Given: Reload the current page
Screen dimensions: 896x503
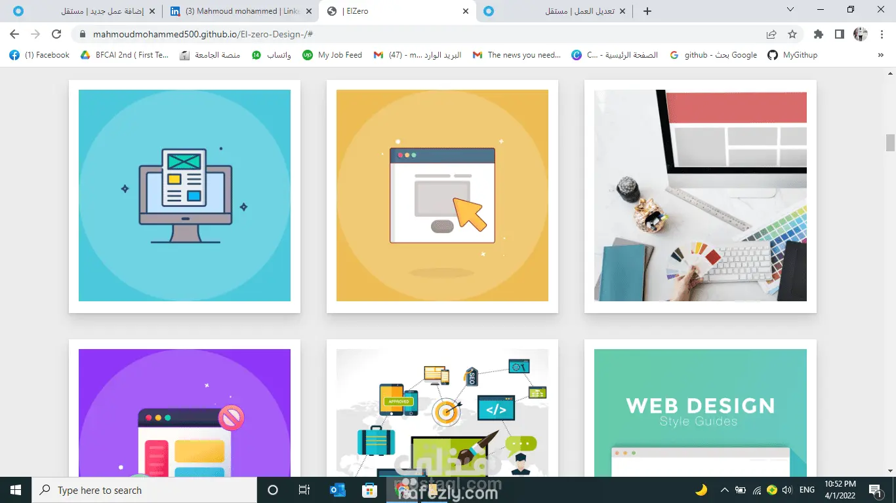Looking at the screenshot, I should [56, 34].
